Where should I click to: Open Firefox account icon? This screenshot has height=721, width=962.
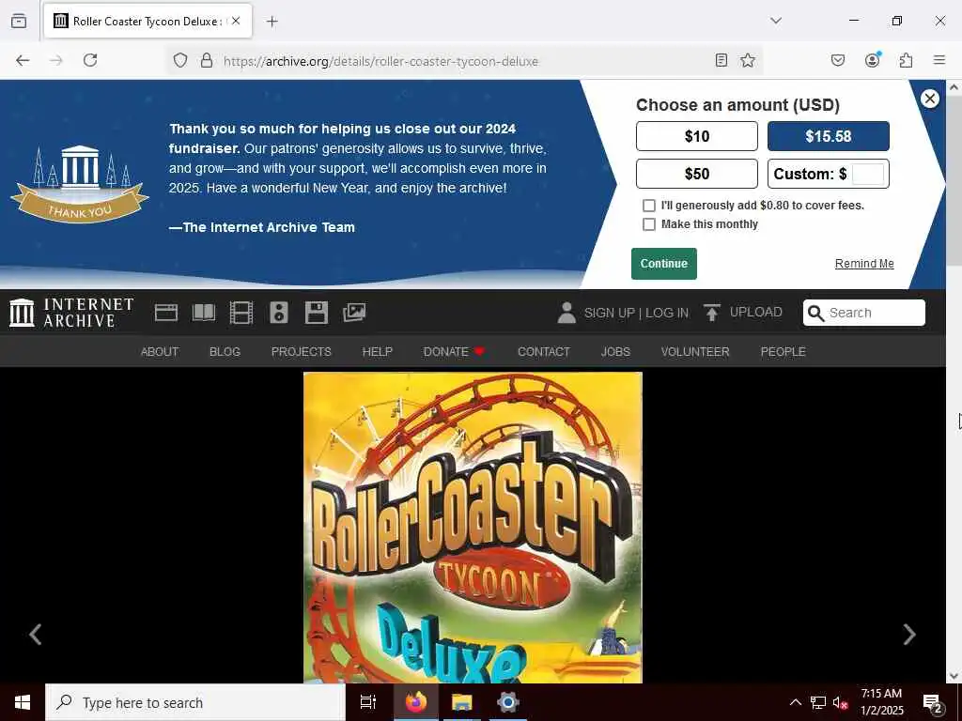(x=872, y=60)
